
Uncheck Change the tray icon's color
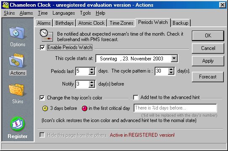(x=42, y=98)
